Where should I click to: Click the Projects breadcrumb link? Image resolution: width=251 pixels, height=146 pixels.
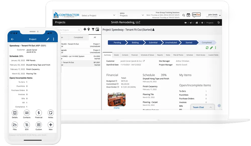[x=210, y=23]
